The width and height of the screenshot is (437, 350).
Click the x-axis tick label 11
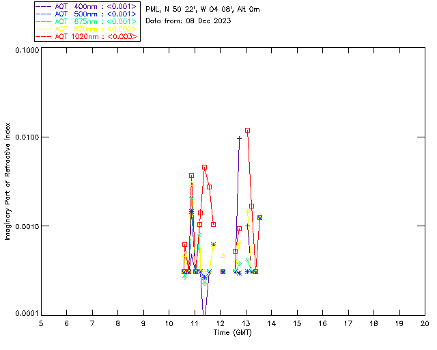pos(195,323)
